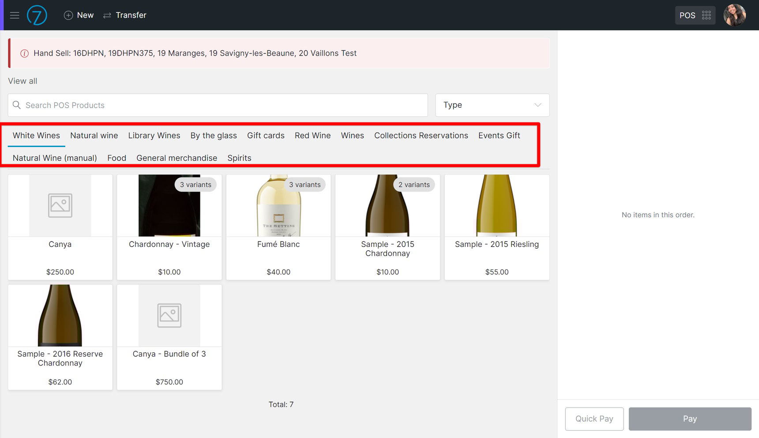Click the Pay button
This screenshot has width=759, height=438.
pos(690,419)
